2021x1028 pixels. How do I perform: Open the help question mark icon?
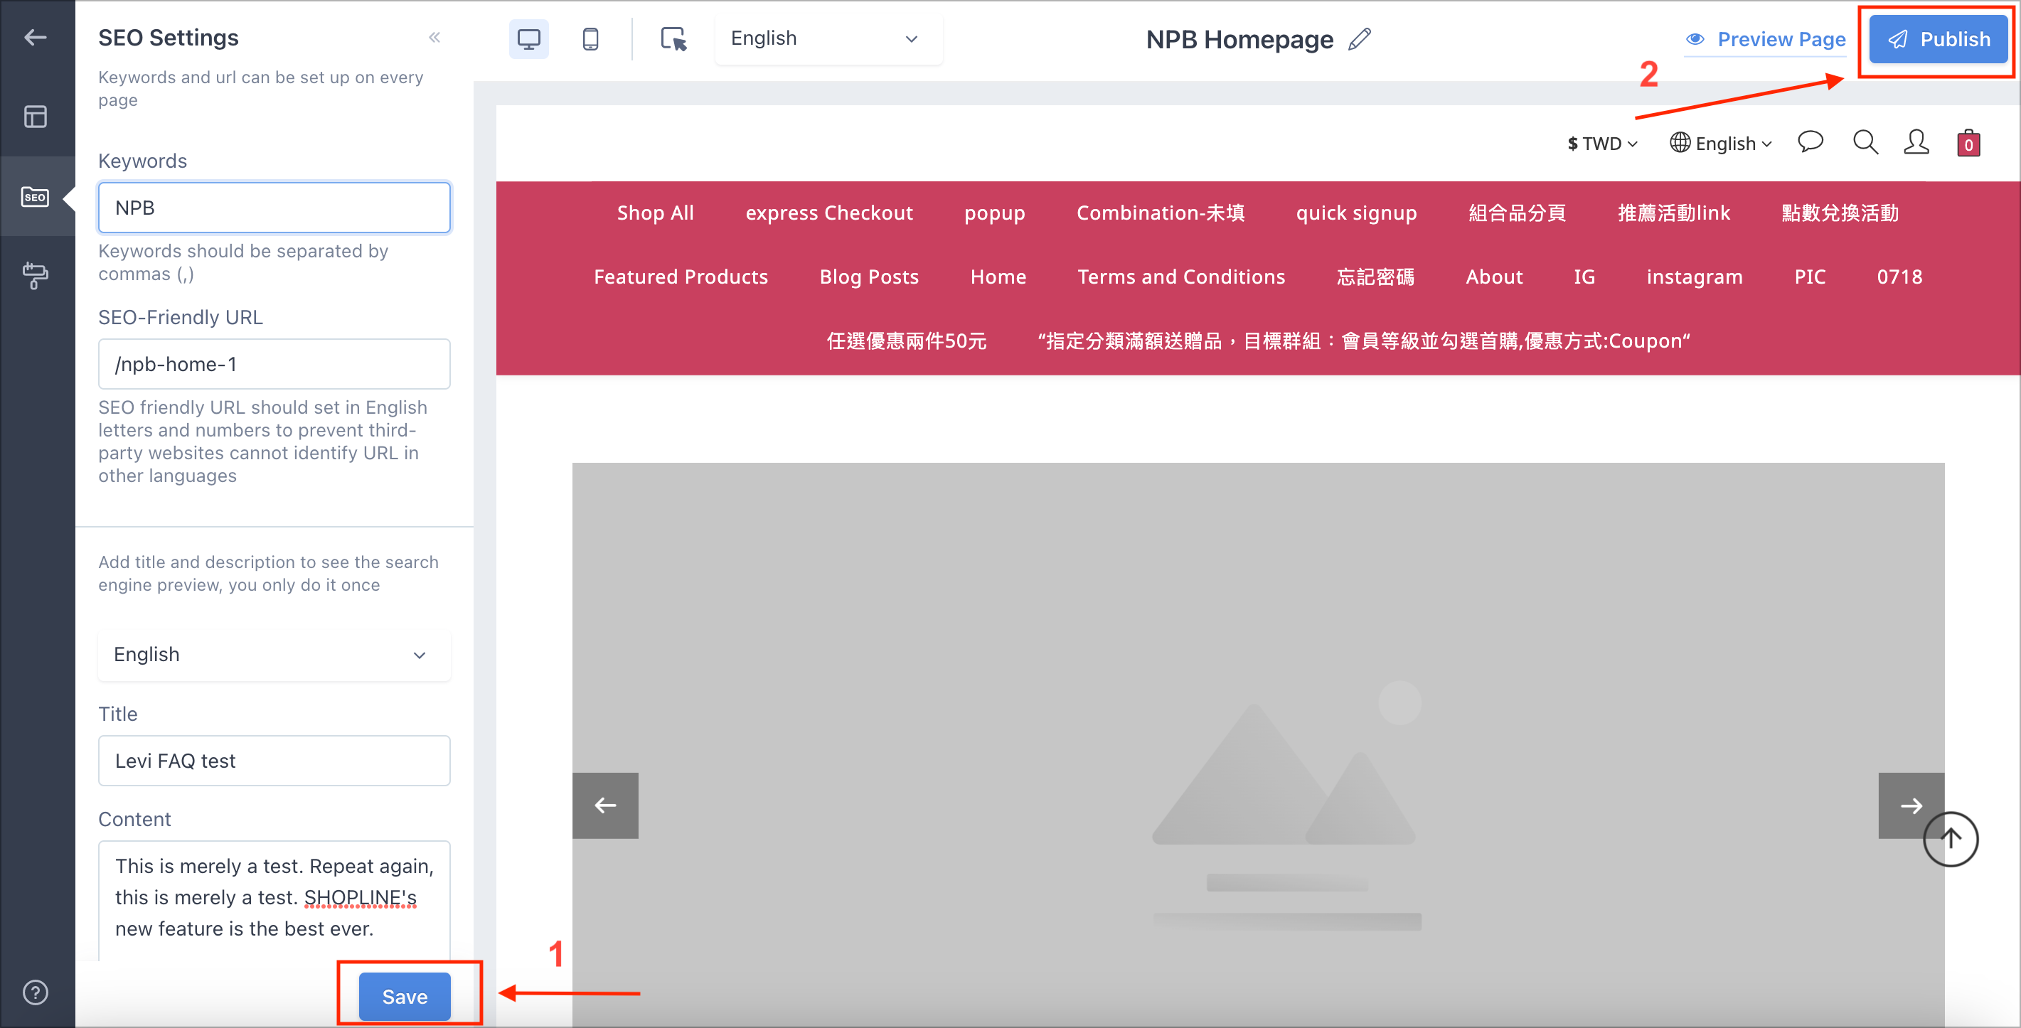pyautogui.click(x=36, y=992)
